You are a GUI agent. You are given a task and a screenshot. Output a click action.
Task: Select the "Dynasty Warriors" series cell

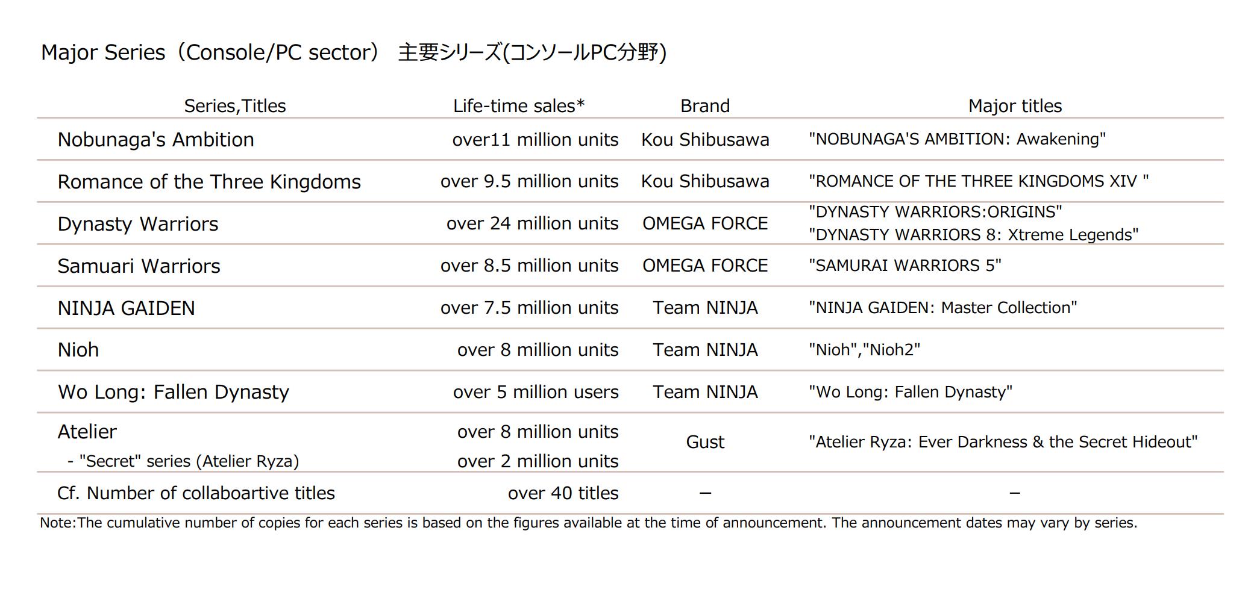(x=137, y=224)
